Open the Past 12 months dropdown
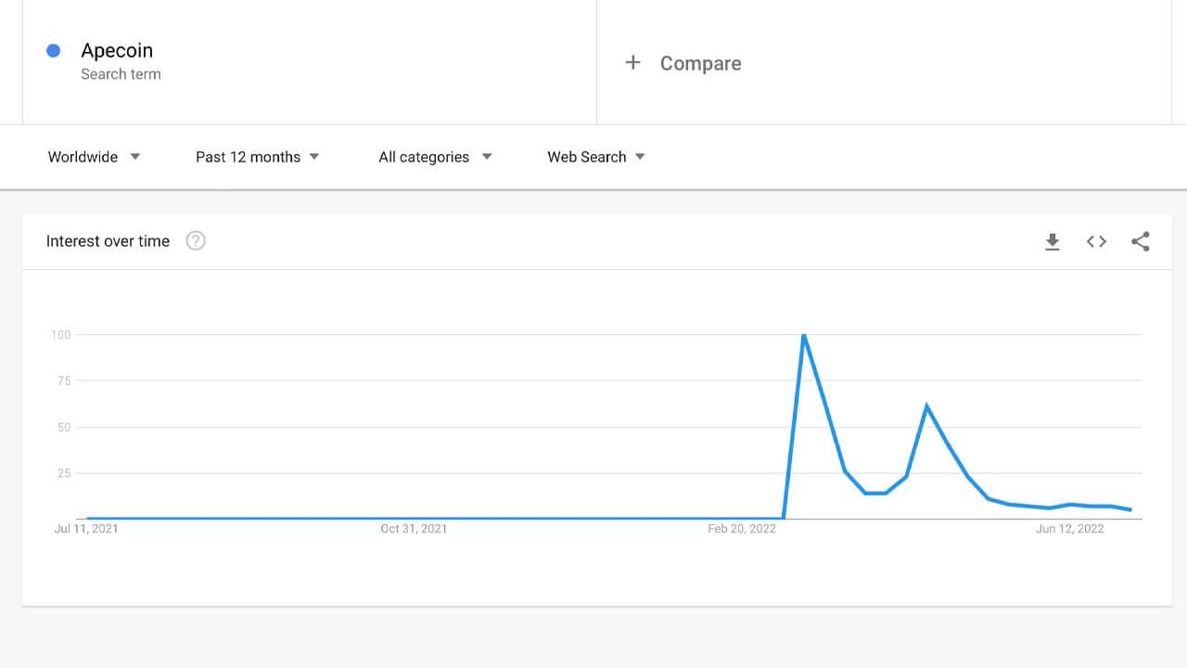This screenshot has height=668, width=1187. (x=258, y=157)
